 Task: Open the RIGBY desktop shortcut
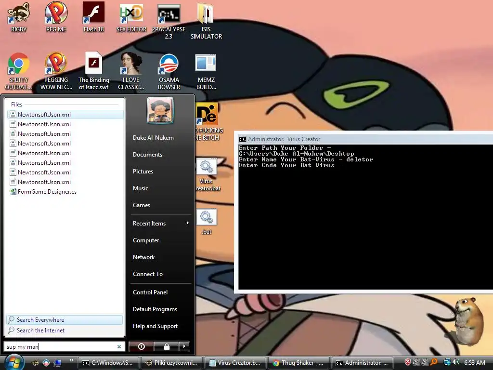[x=19, y=17]
